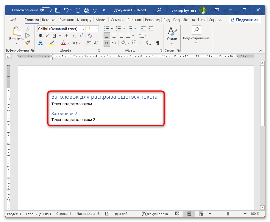Click the Фокусировка button in status bar
270x222 pixels.
(x=155, y=214)
